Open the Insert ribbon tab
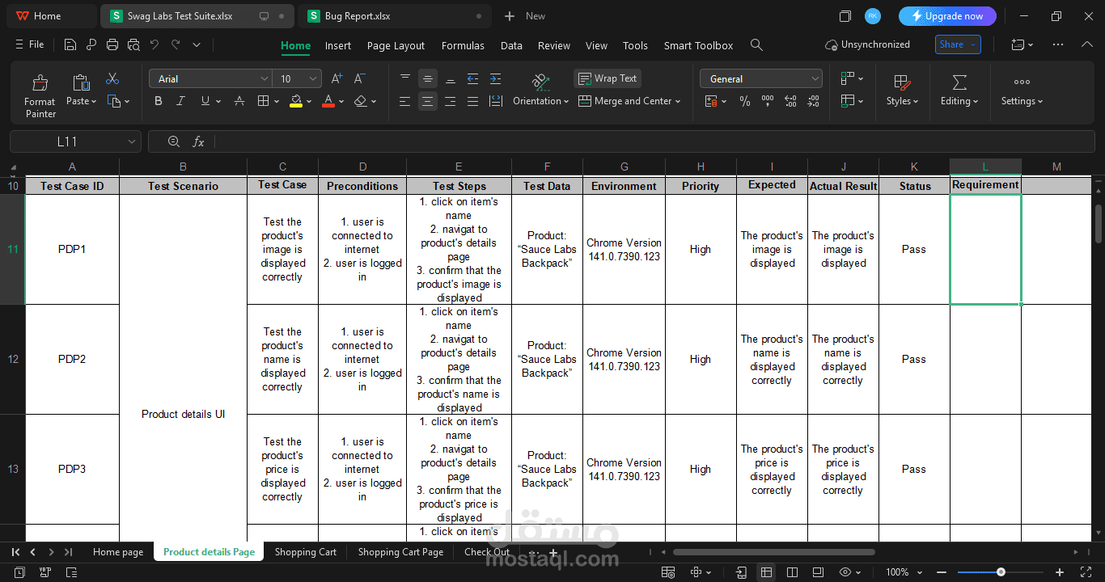1105x582 pixels. coord(338,45)
